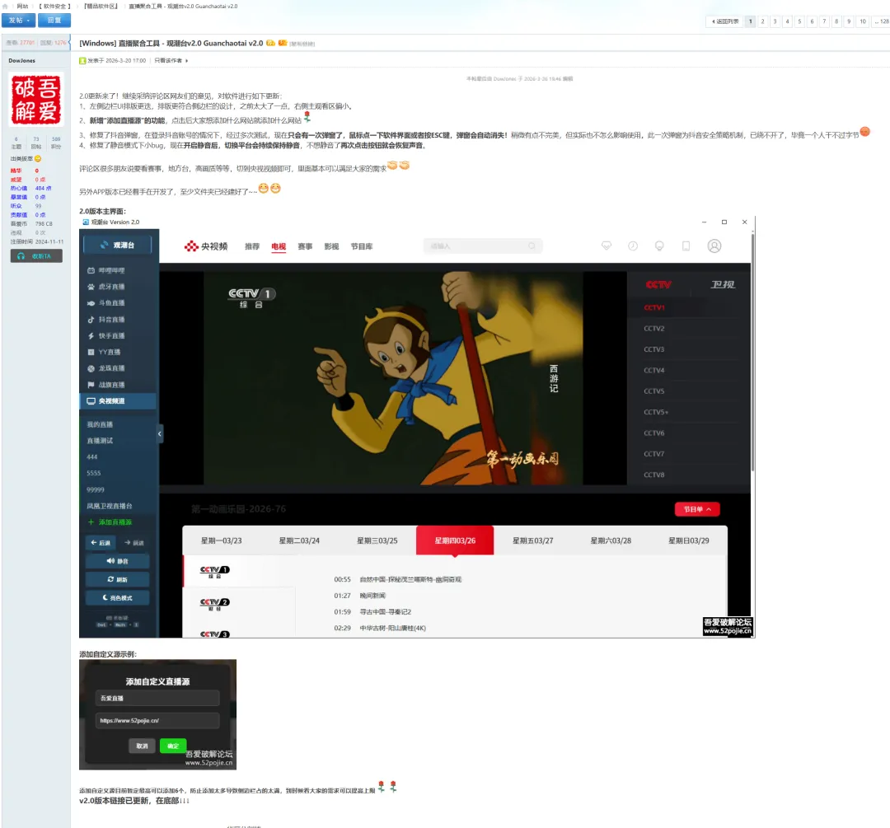Click the green 确定 confirm button

coord(173,746)
